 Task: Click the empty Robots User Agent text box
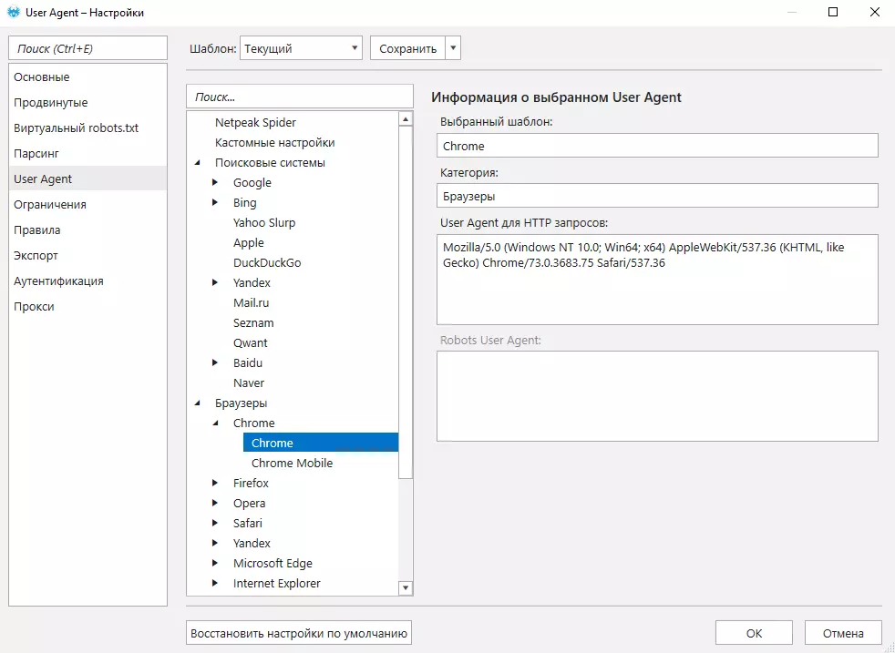point(657,396)
